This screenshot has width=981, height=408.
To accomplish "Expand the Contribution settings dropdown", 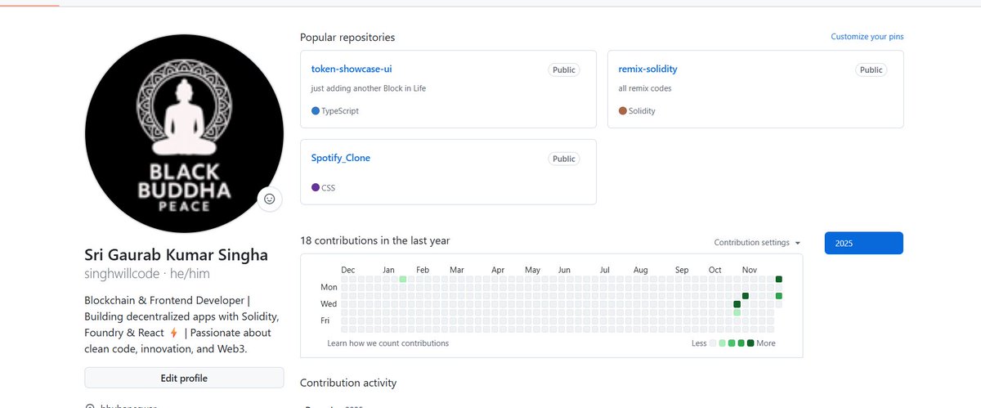I will point(757,243).
